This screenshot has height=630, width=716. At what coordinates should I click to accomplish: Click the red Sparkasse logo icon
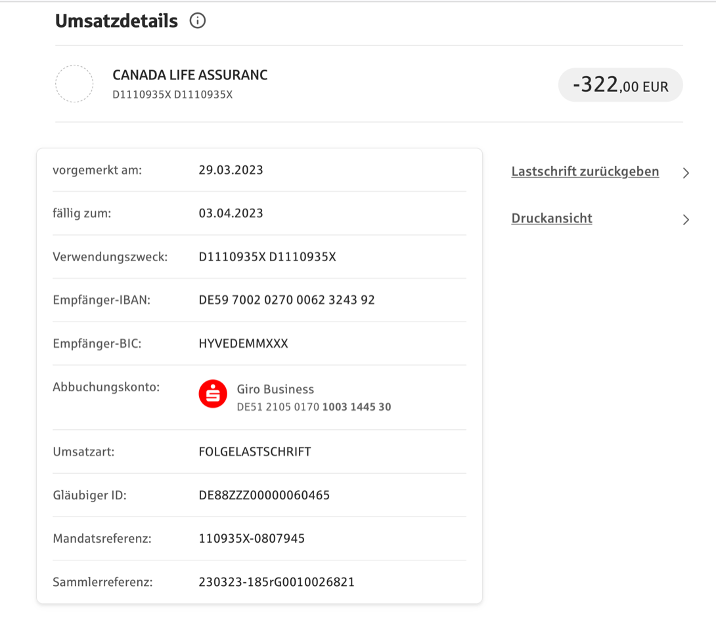coord(213,394)
